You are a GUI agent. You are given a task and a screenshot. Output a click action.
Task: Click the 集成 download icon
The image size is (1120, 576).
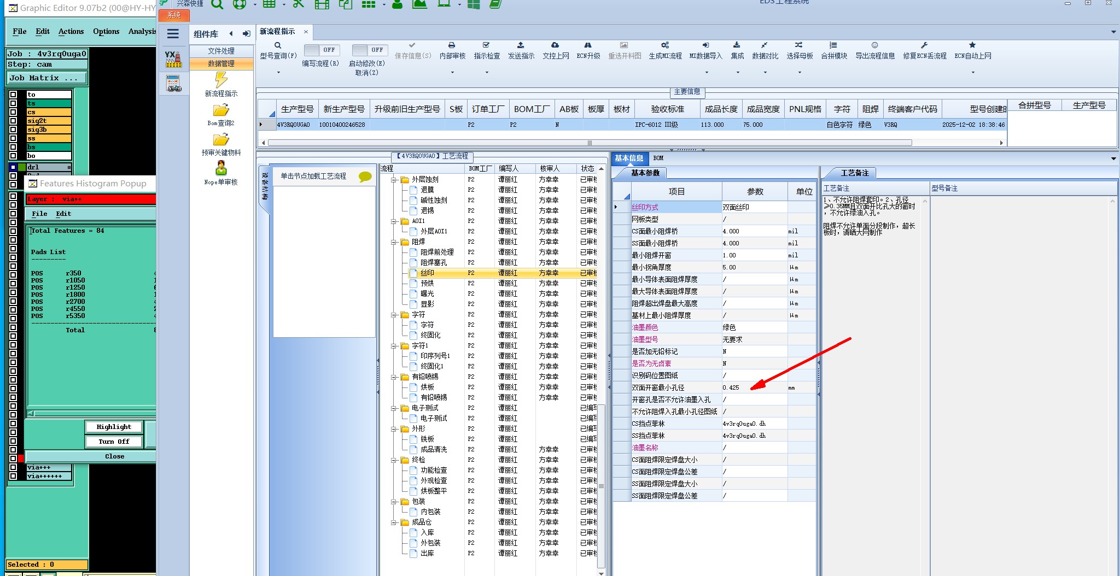click(x=737, y=45)
